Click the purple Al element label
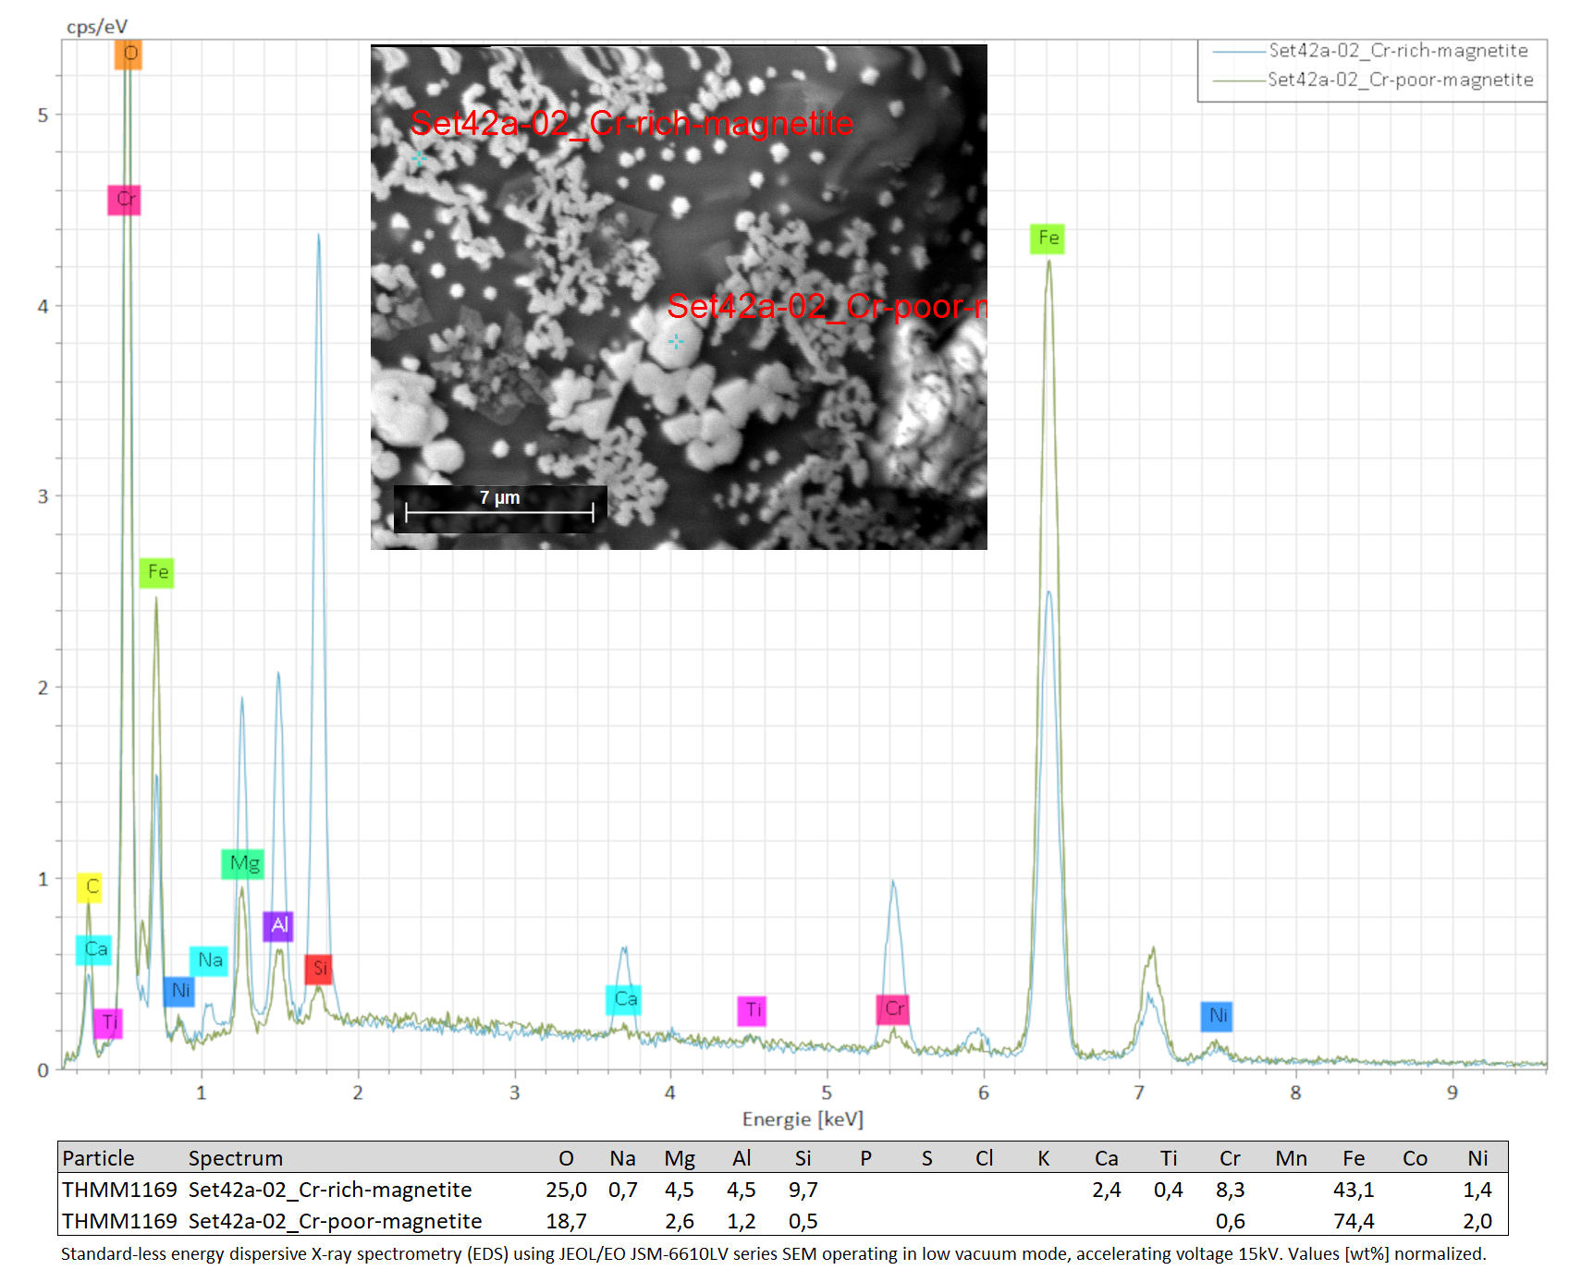The height and width of the screenshot is (1270, 1569). pyautogui.click(x=278, y=925)
